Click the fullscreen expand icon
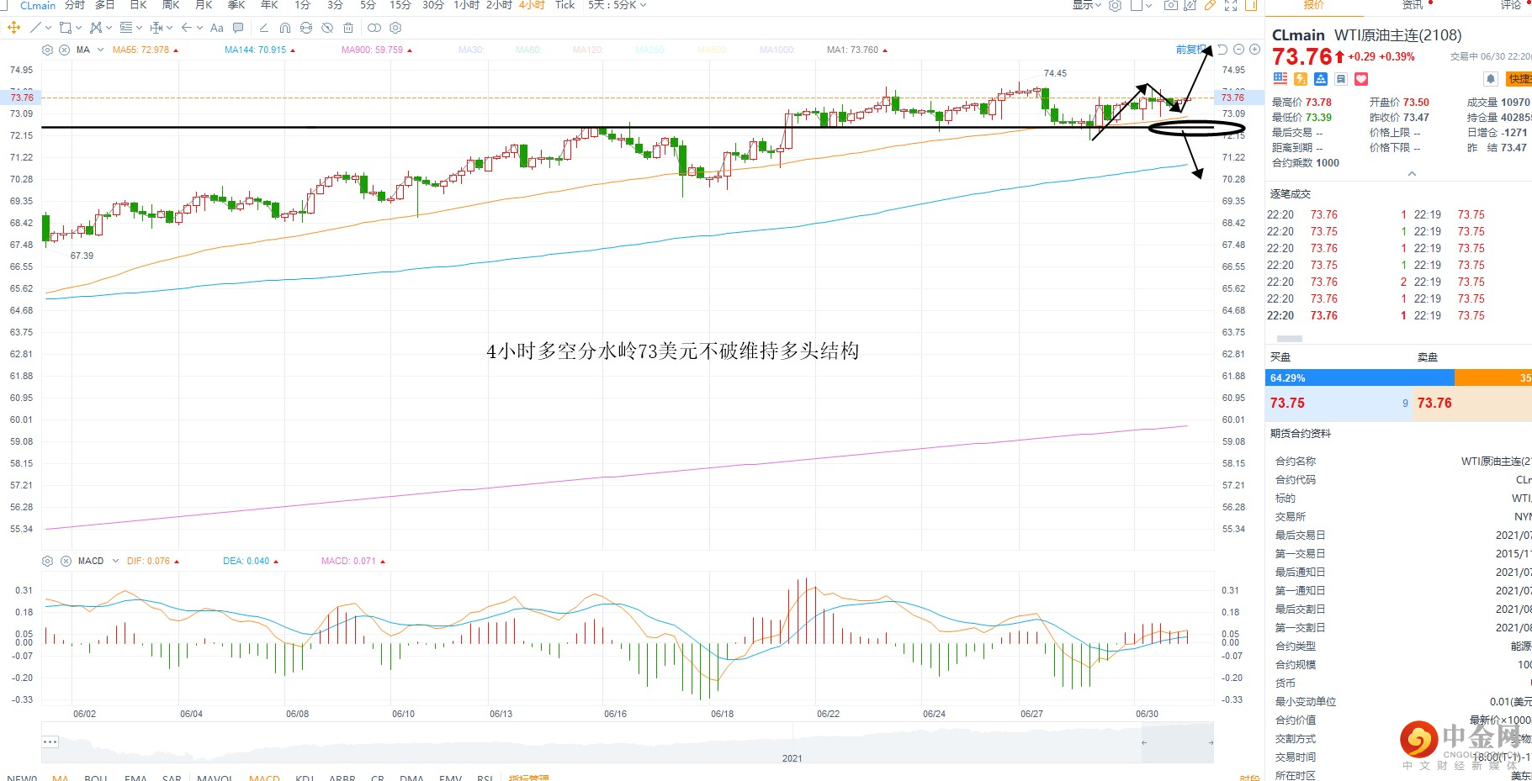The height and width of the screenshot is (781, 1532). (1231, 5)
